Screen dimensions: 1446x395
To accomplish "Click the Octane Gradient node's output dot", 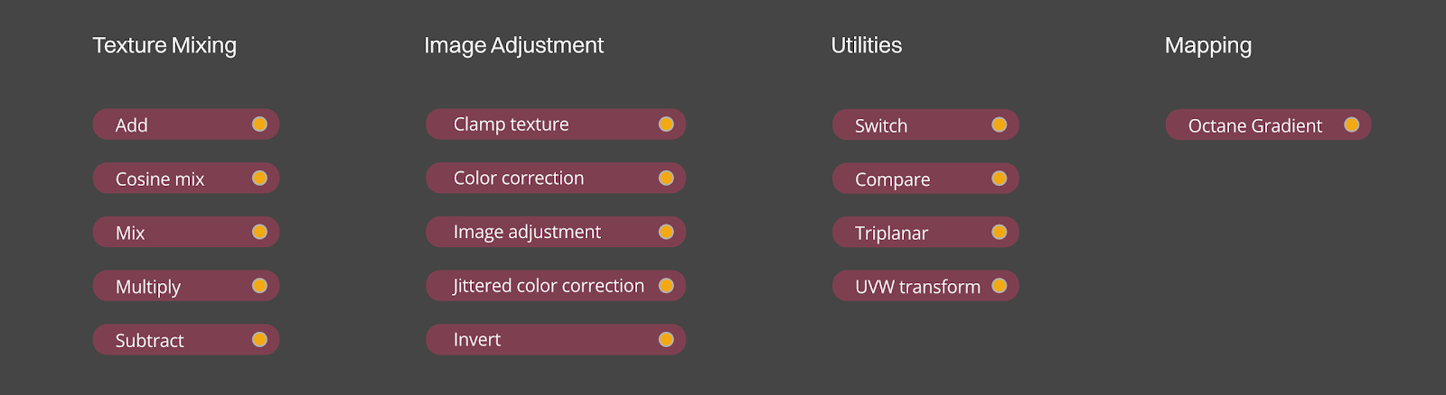I will pyautogui.click(x=1351, y=124).
